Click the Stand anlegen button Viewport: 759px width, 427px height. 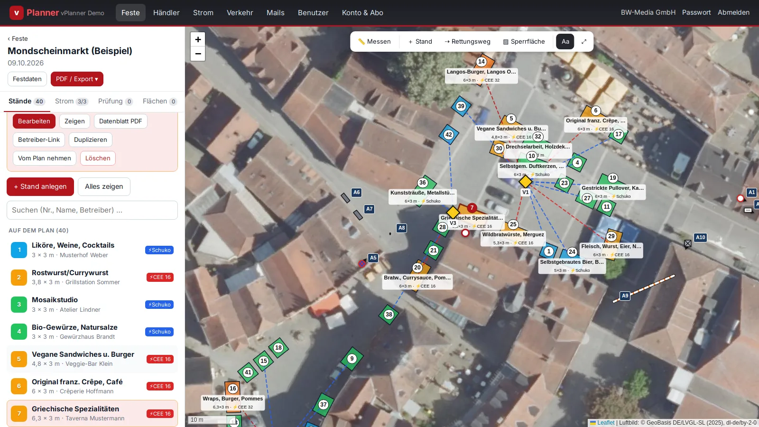pyautogui.click(x=40, y=186)
